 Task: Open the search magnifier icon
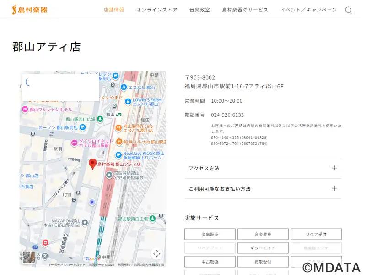tap(348, 10)
